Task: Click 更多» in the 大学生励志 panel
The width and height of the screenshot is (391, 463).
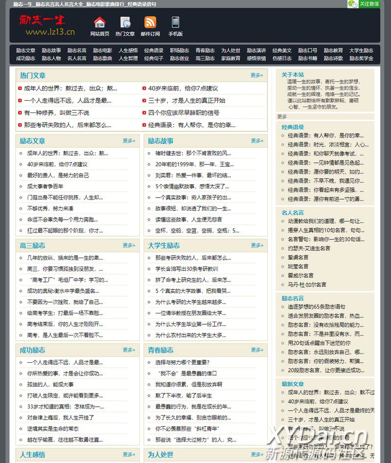Action: [x=257, y=245]
